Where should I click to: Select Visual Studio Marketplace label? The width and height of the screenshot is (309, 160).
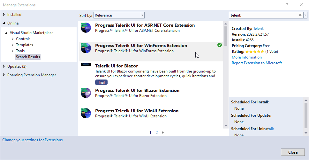coord(32,33)
